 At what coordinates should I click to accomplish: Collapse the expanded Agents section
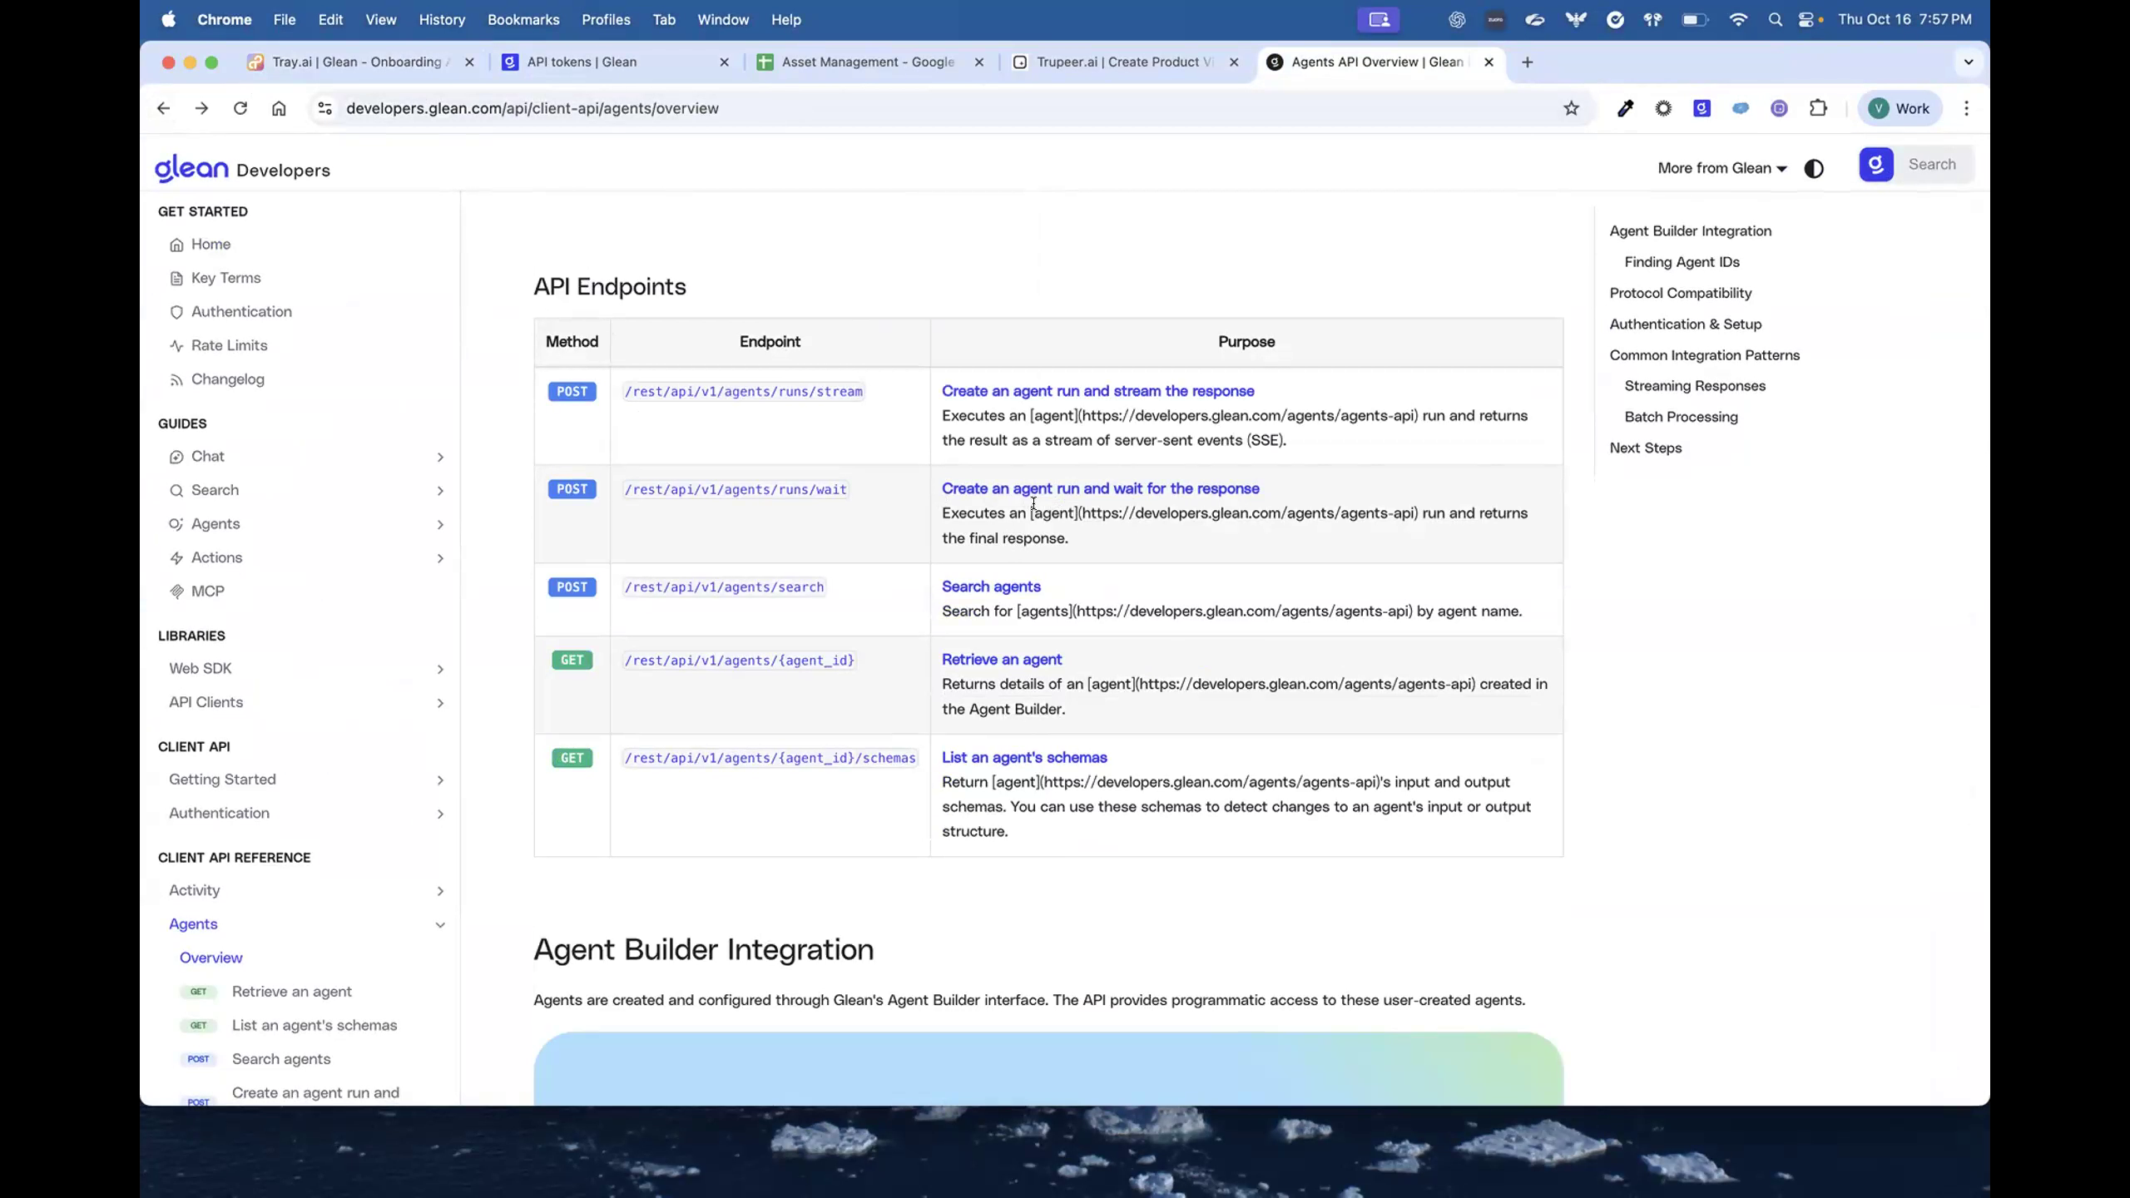coord(440,924)
